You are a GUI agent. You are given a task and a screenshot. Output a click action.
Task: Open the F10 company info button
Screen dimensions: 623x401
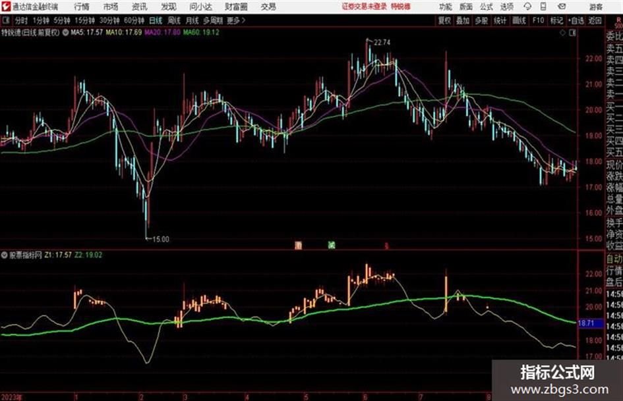pos(539,20)
